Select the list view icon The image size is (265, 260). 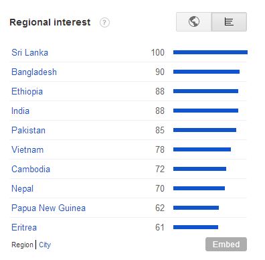point(229,21)
